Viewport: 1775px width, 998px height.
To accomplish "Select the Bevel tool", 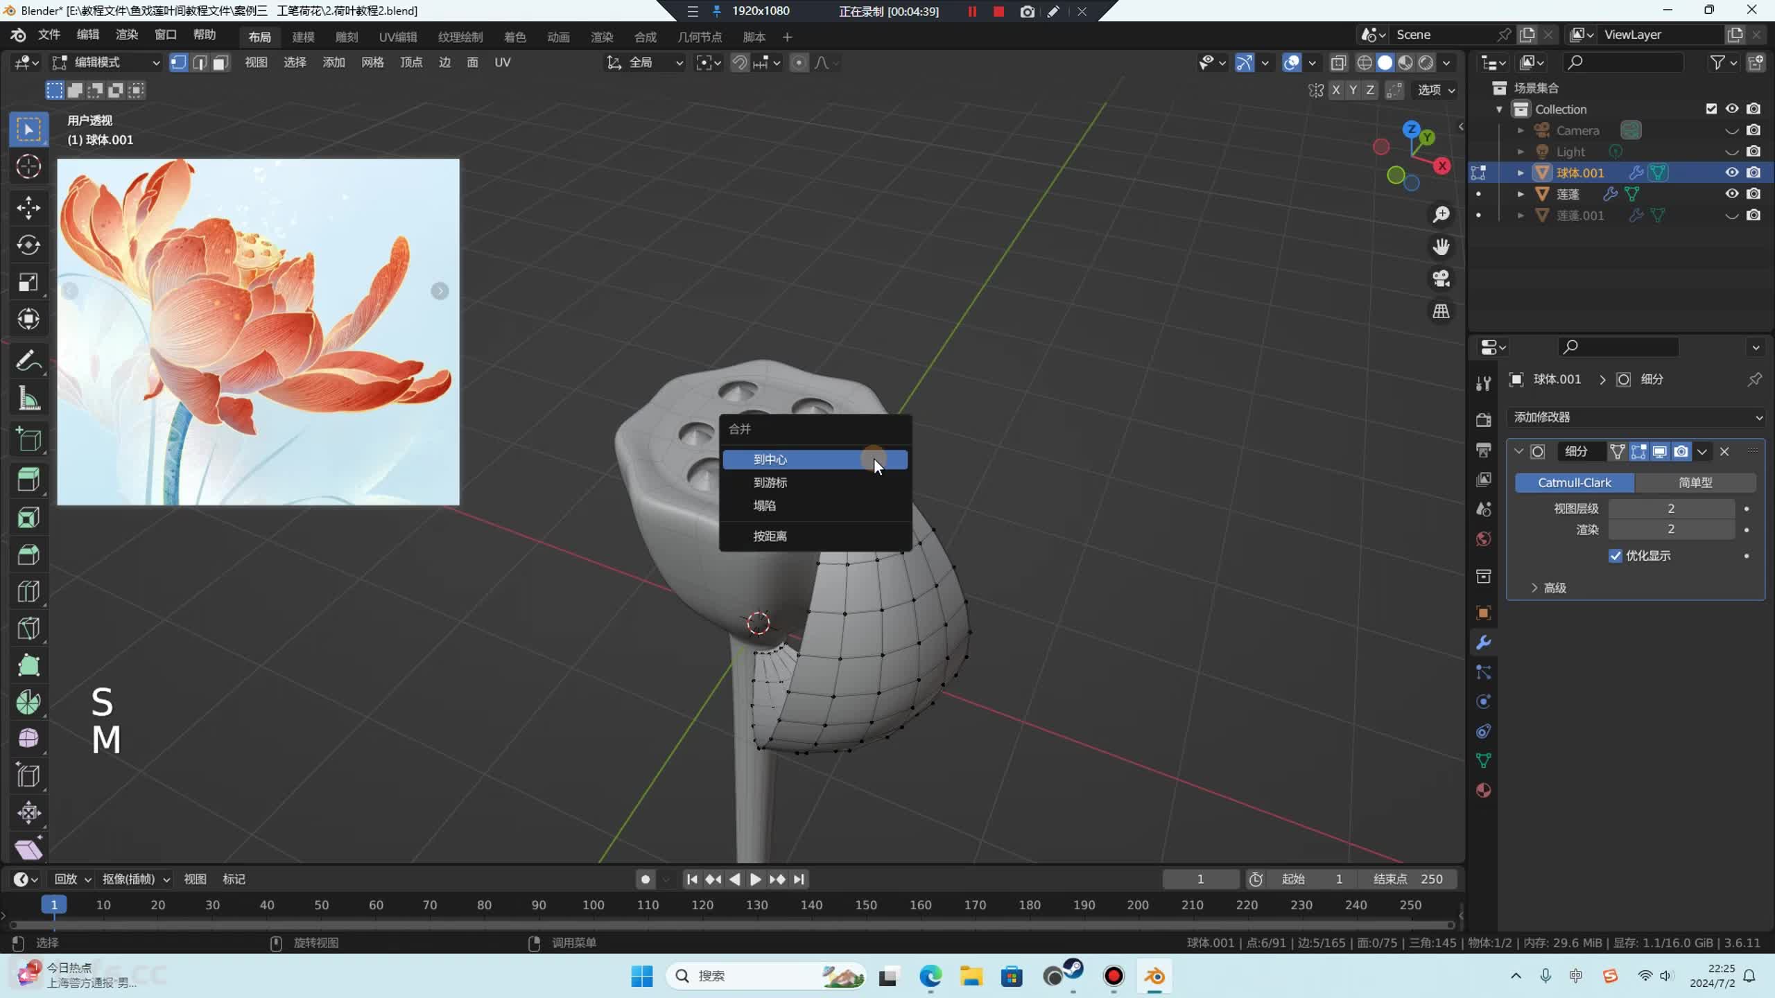I will coord(28,554).
